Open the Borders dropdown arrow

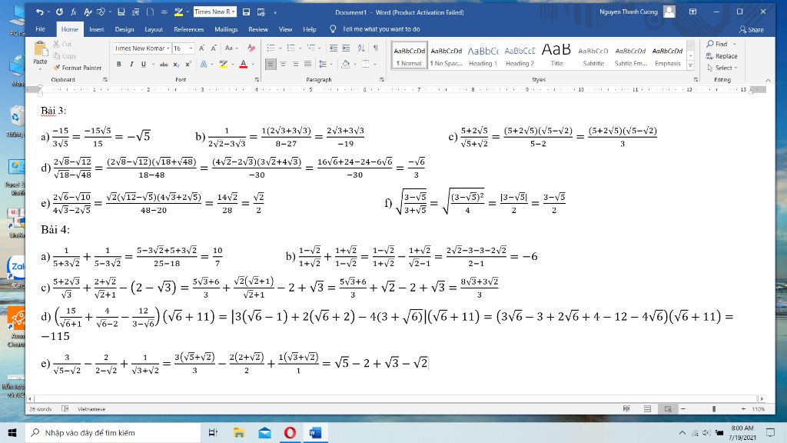[x=375, y=65]
